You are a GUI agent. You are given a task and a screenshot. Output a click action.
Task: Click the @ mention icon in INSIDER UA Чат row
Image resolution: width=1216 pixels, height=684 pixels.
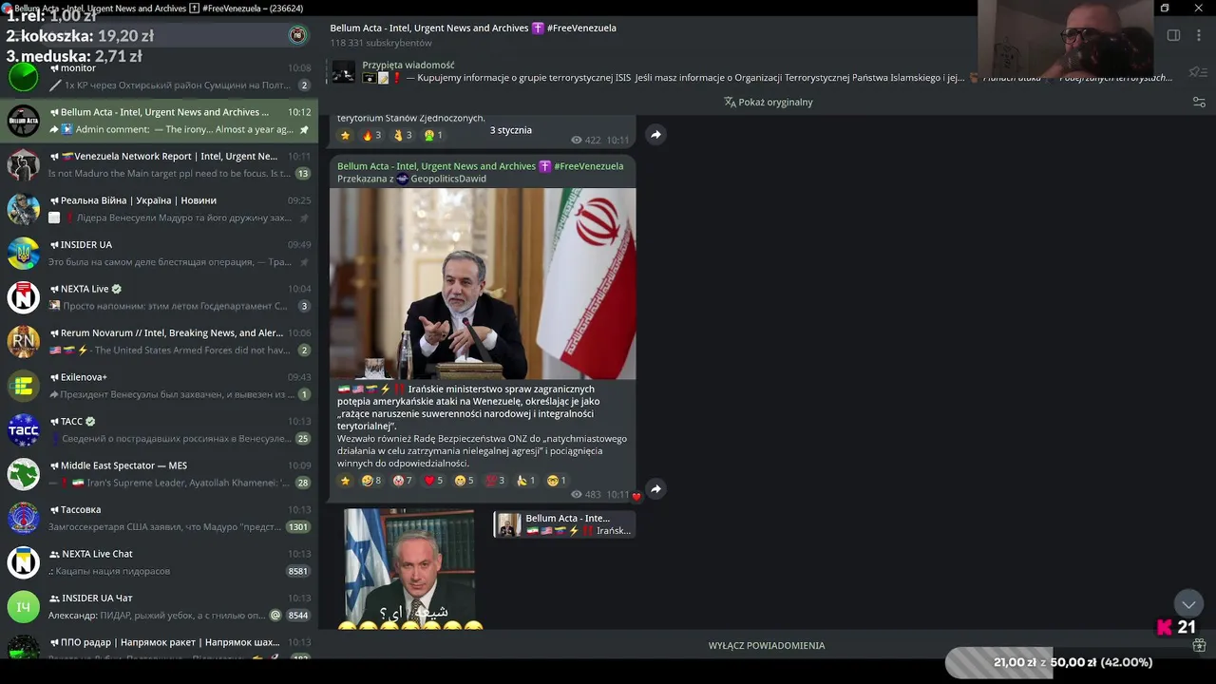(275, 615)
